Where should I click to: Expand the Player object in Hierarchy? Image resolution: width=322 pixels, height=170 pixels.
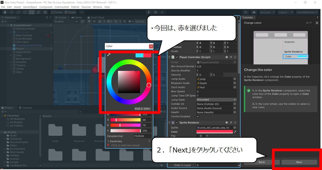tap(52, 49)
